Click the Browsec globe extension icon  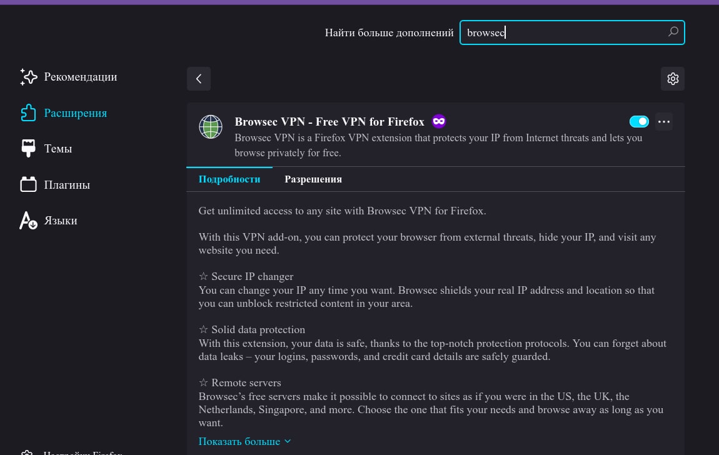point(211,126)
